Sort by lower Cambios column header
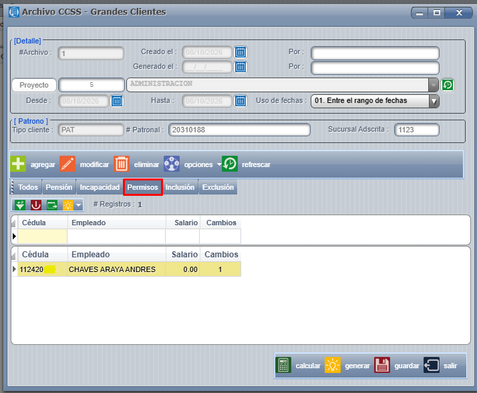The height and width of the screenshot is (393, 477). pyautogui.click(x=220, y=254)
